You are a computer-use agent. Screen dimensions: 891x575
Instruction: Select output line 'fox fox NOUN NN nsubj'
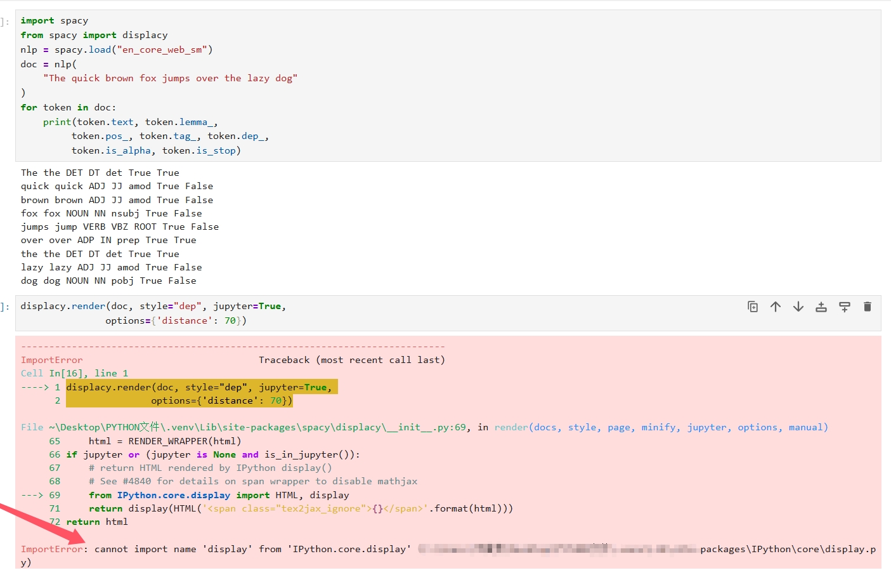tap(112, 213)
